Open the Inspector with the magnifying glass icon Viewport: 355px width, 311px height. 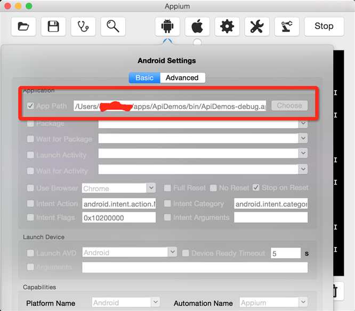[113, 27]
